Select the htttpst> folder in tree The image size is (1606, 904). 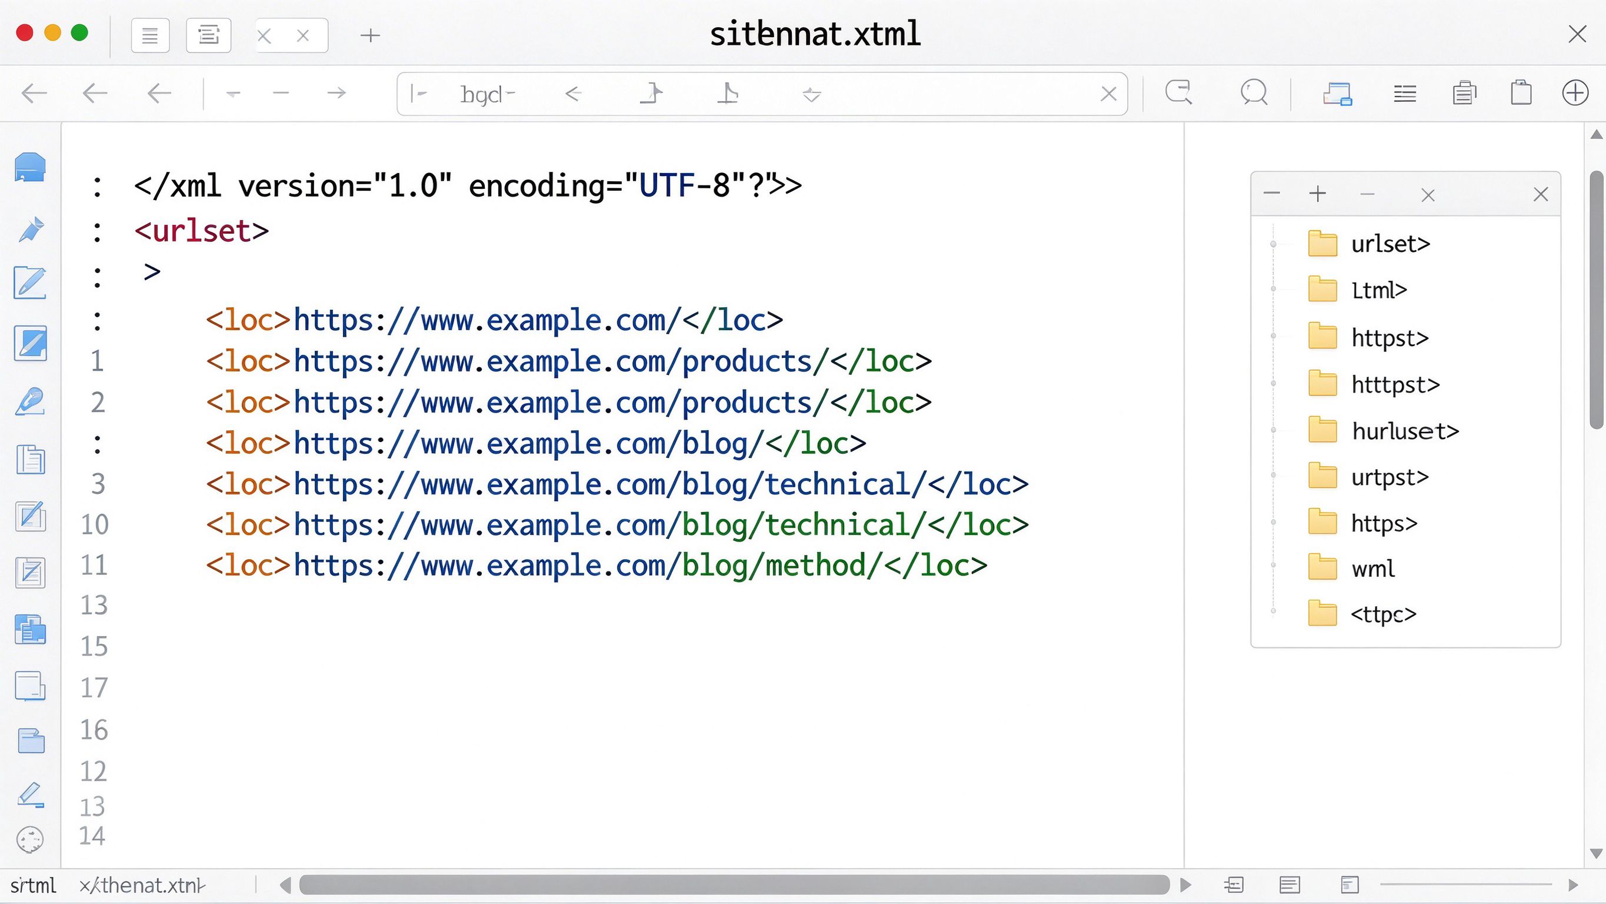click(1374, 384)
